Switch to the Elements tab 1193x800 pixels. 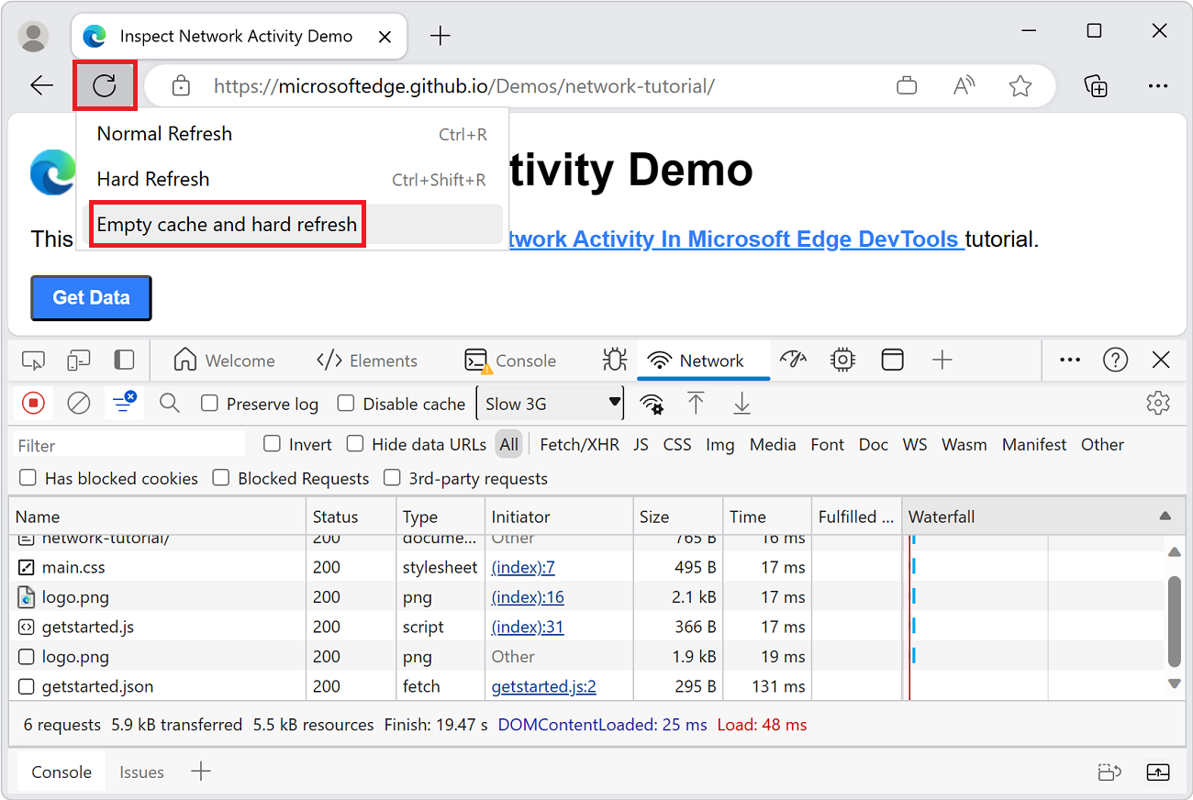point(366,361)
